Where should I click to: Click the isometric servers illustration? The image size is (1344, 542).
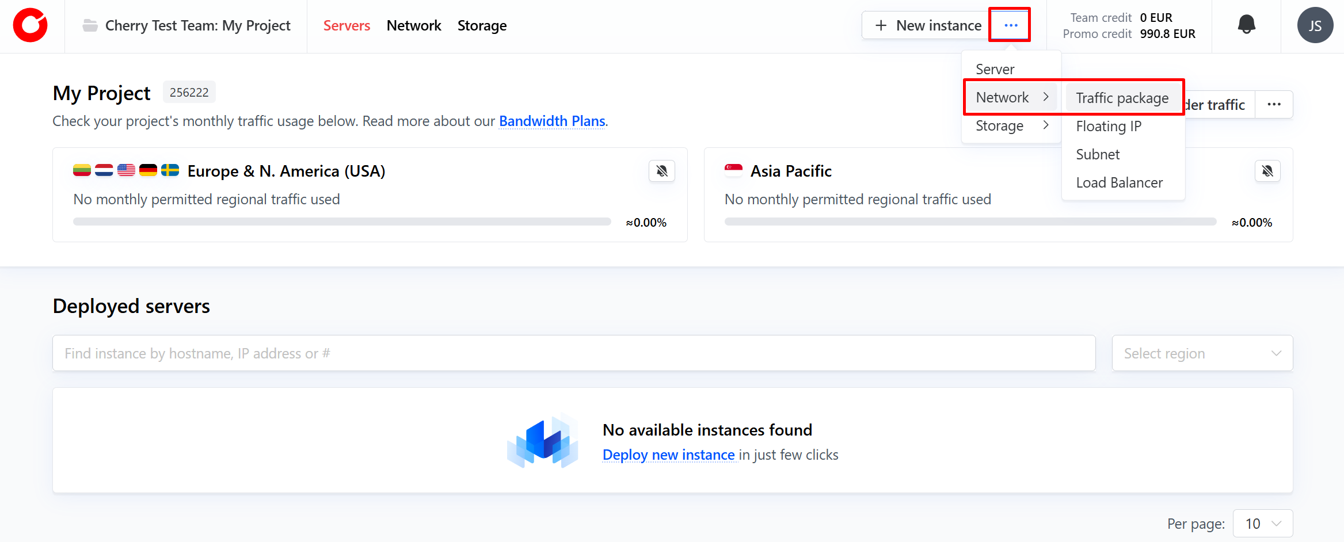(x=542, y=441)
